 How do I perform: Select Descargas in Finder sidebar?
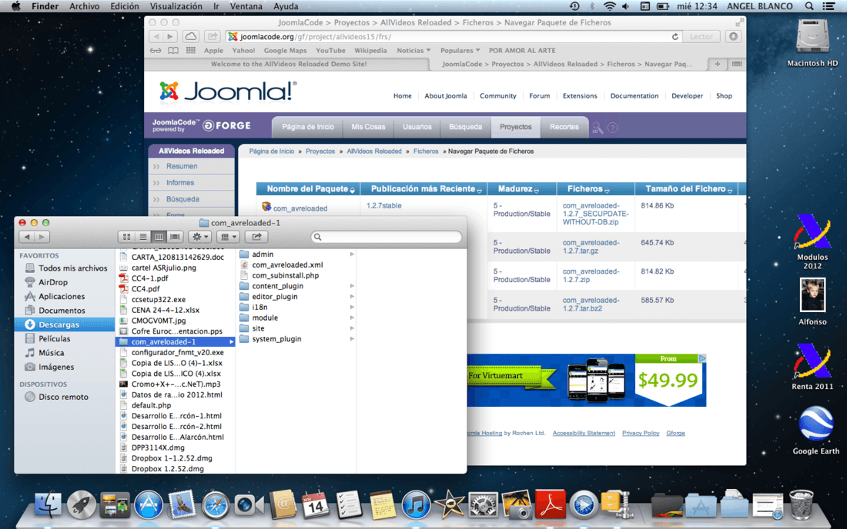point(65,324)
